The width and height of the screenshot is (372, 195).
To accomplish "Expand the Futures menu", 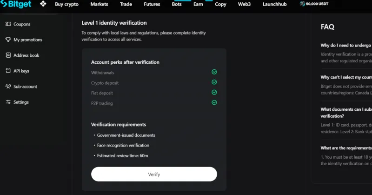I will (x=152, y=4).
